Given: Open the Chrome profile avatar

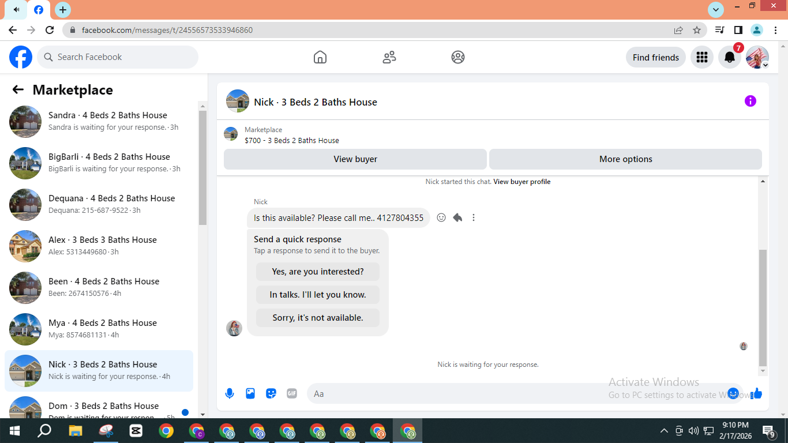Looking at the screenshot, I should point(757,30).
